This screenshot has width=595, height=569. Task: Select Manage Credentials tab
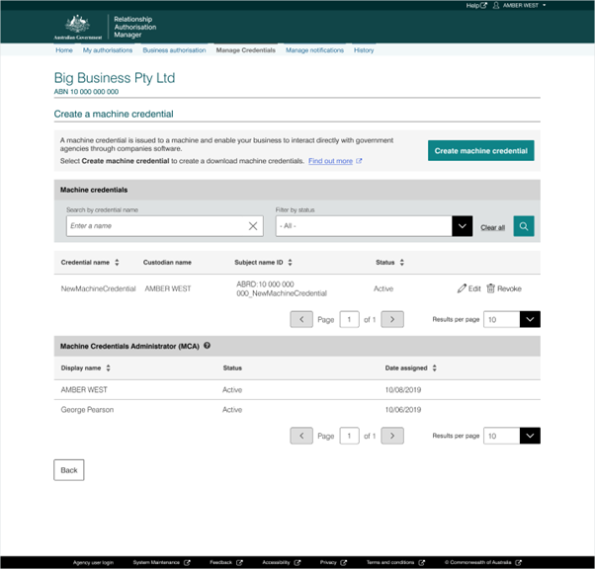coord(245,50)
